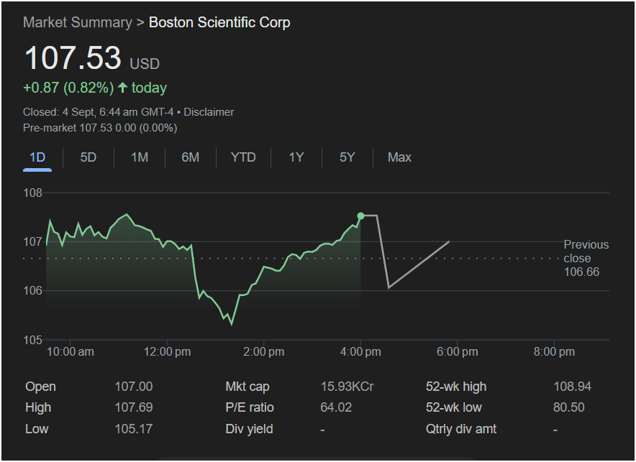Click the 2:00 pm axis label
Screen dimensions: 636x462
point(263,351)
